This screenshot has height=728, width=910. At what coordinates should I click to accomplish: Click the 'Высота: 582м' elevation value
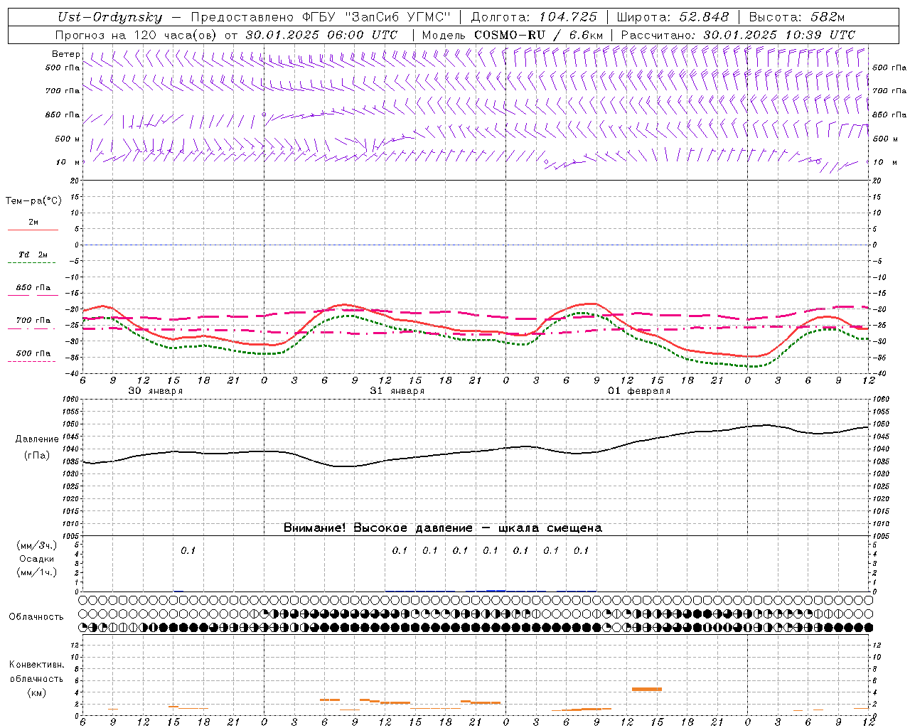pos(797,18)
